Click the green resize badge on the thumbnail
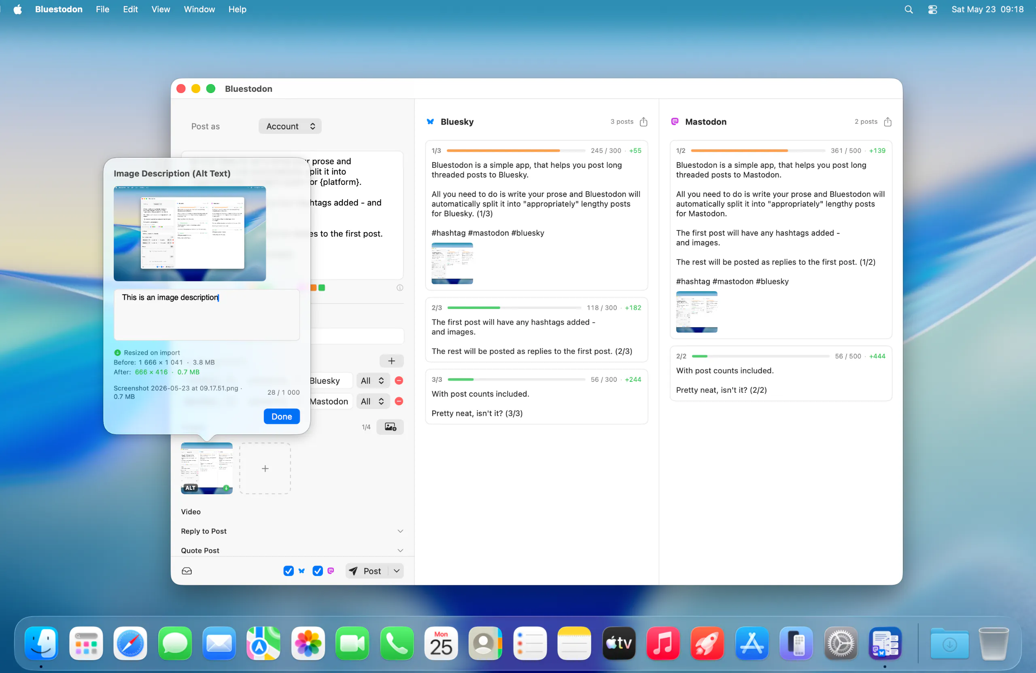The height and width of the screenshot is (673, 1036). (226, 488)
